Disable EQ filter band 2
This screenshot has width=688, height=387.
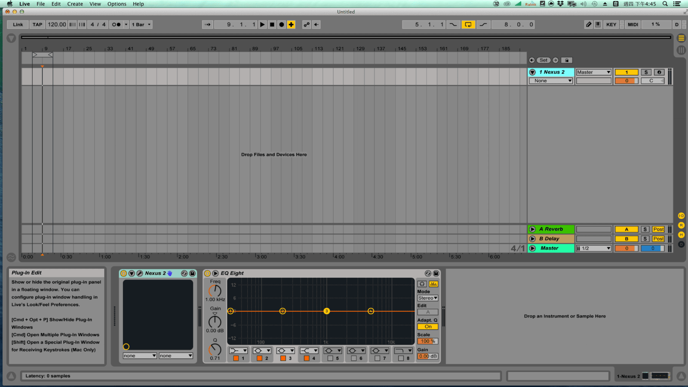[259, 358]
